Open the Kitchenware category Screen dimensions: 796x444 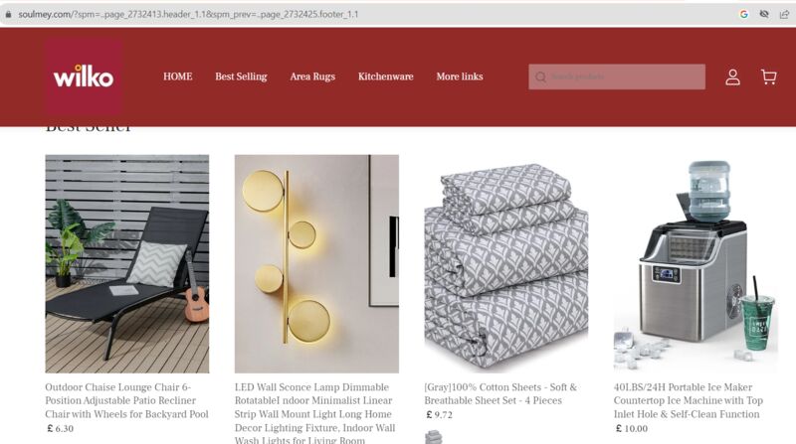(x=386, y=76)
